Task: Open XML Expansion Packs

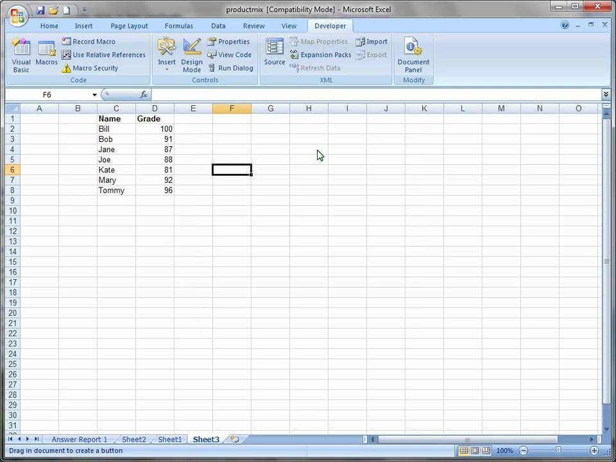Action: (320, 55)
